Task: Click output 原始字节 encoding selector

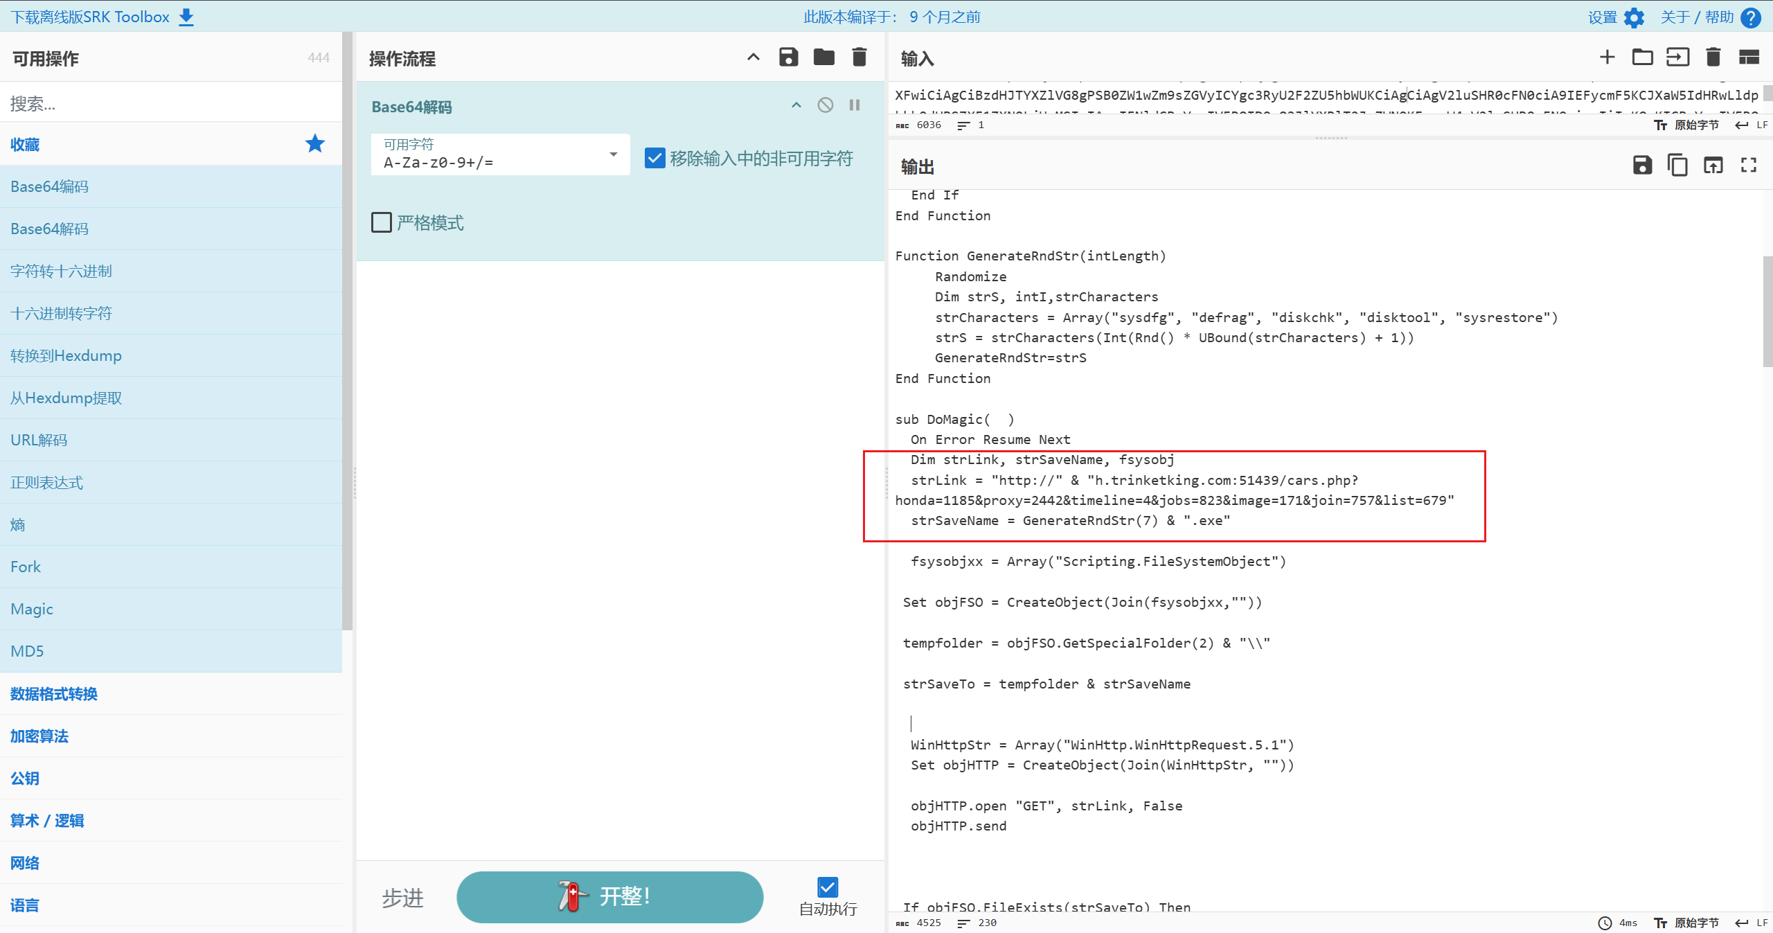Action: coord(1686,923)
